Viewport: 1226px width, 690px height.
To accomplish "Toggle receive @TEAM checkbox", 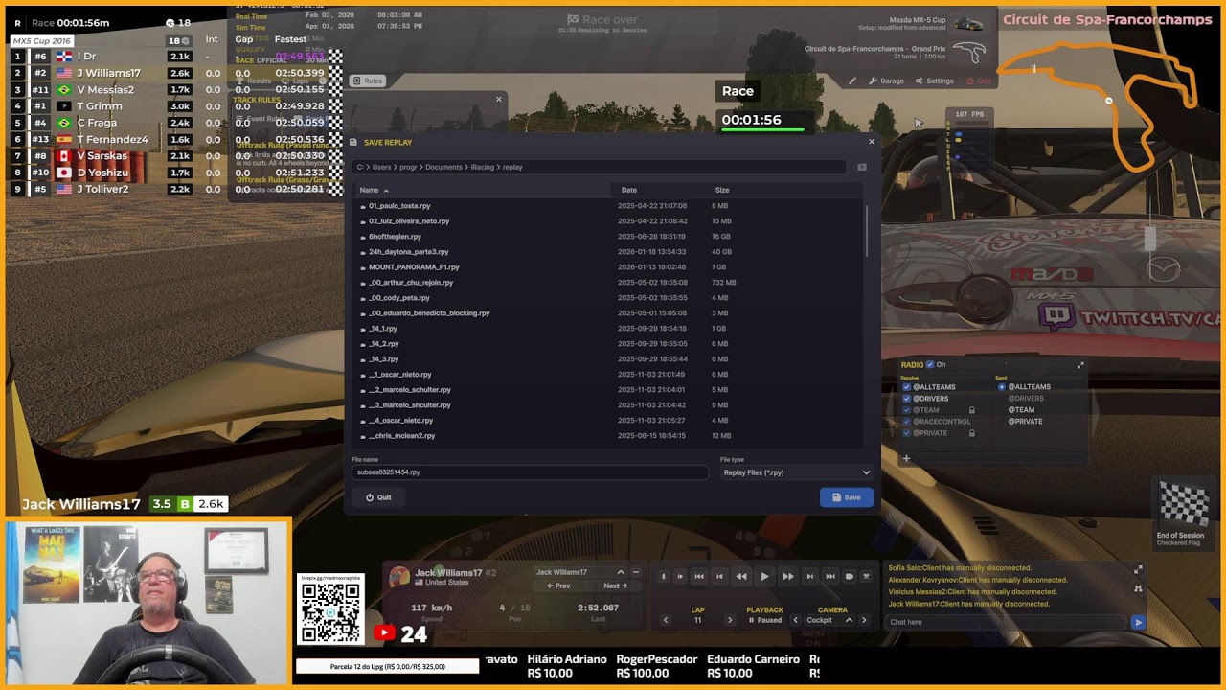I will [906, 409].
